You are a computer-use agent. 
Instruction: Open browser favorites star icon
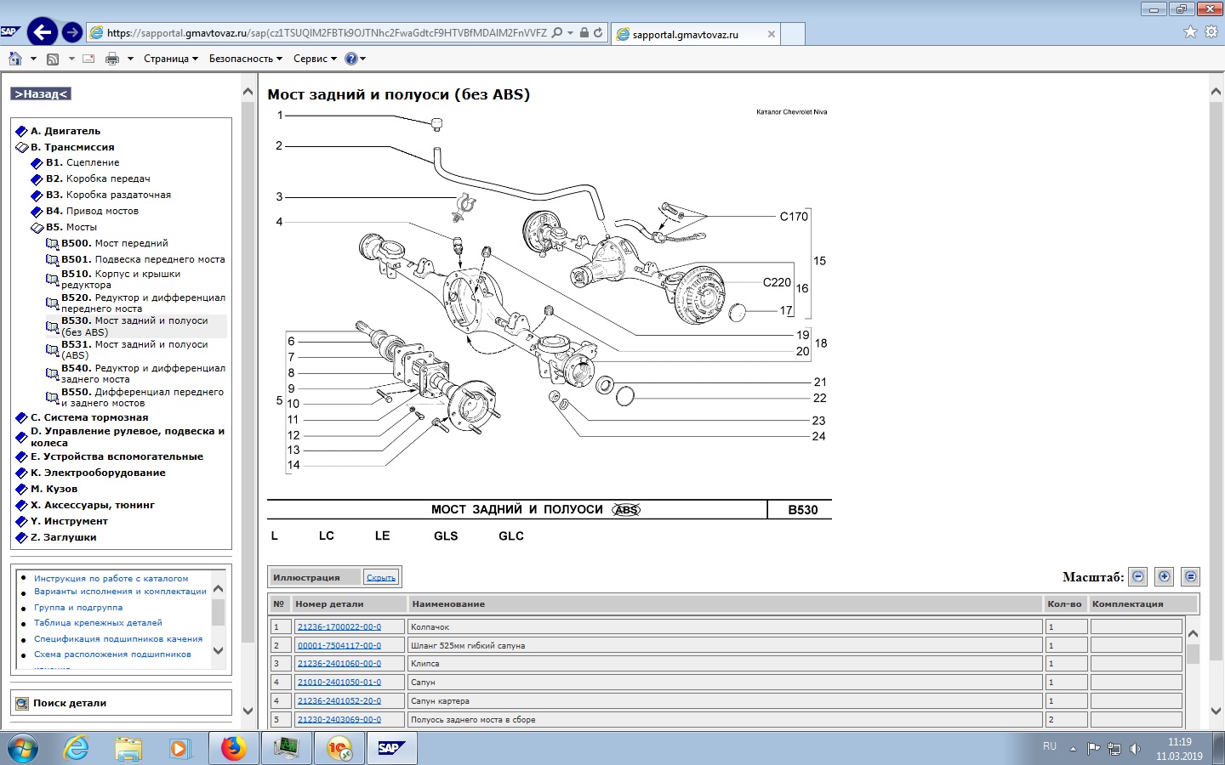click(x=1190, y=31)
